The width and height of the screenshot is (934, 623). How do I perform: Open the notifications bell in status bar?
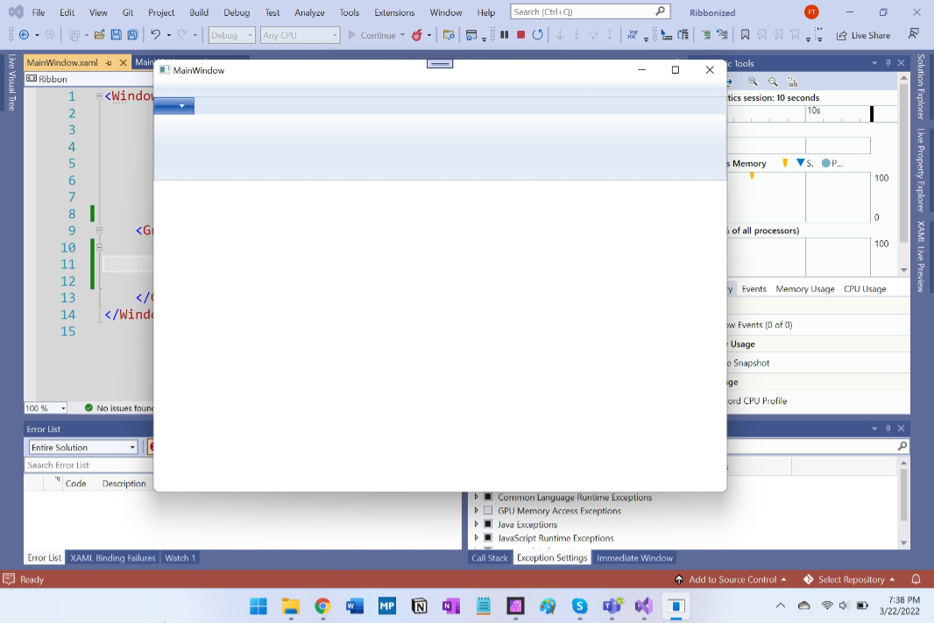(x=916, y=579)
